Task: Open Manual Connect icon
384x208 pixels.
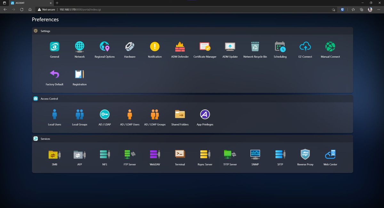Action: tap(330, 47)
